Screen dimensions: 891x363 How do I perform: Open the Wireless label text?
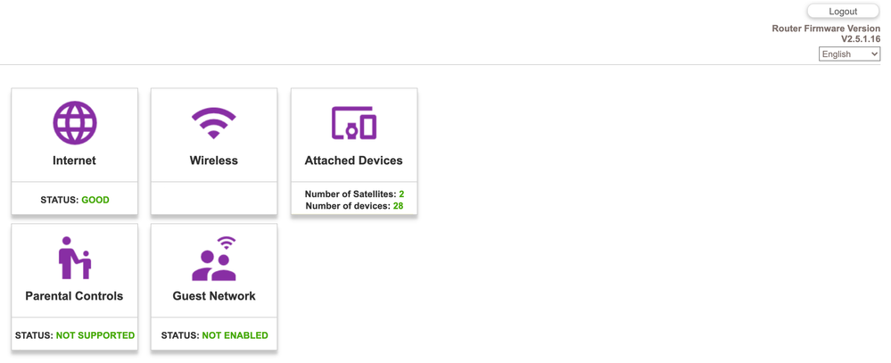(214, 161)
